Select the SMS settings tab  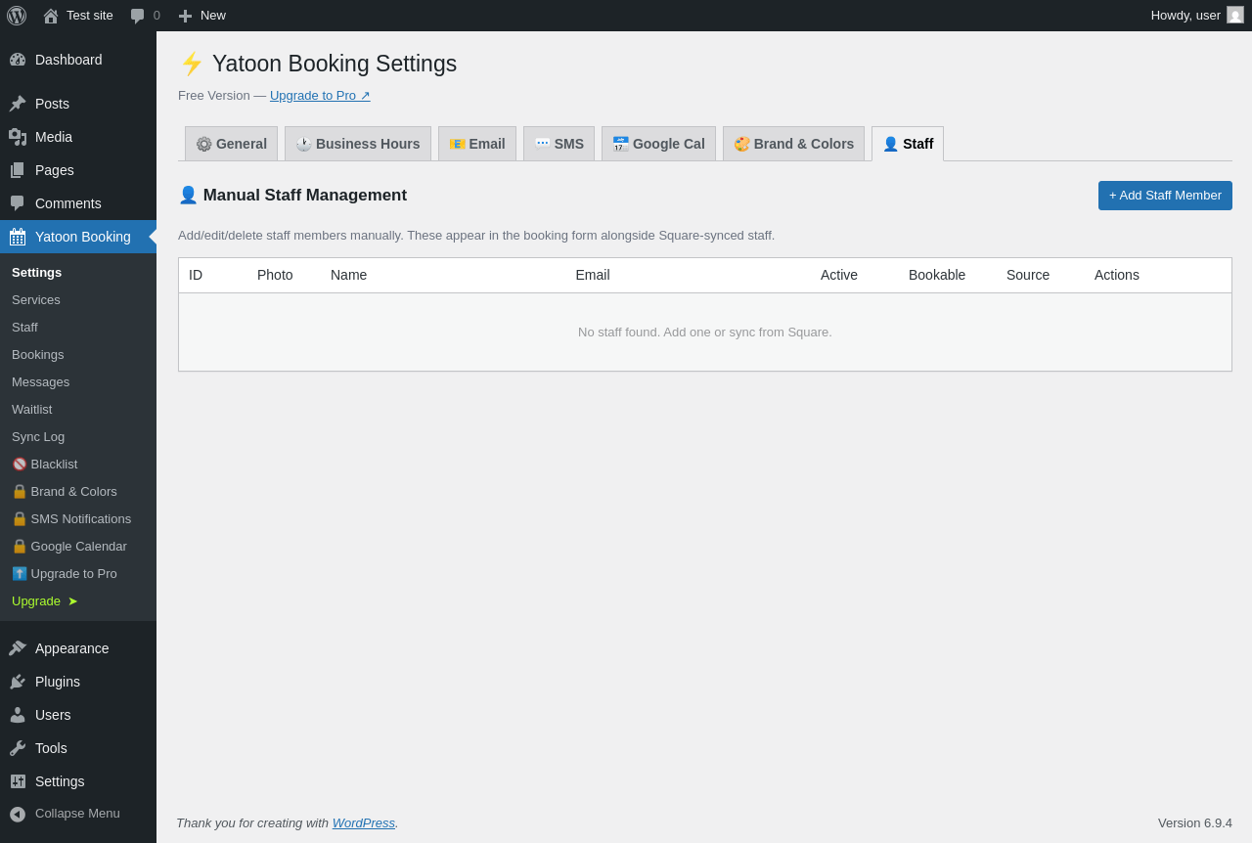[x=559, y=144]
